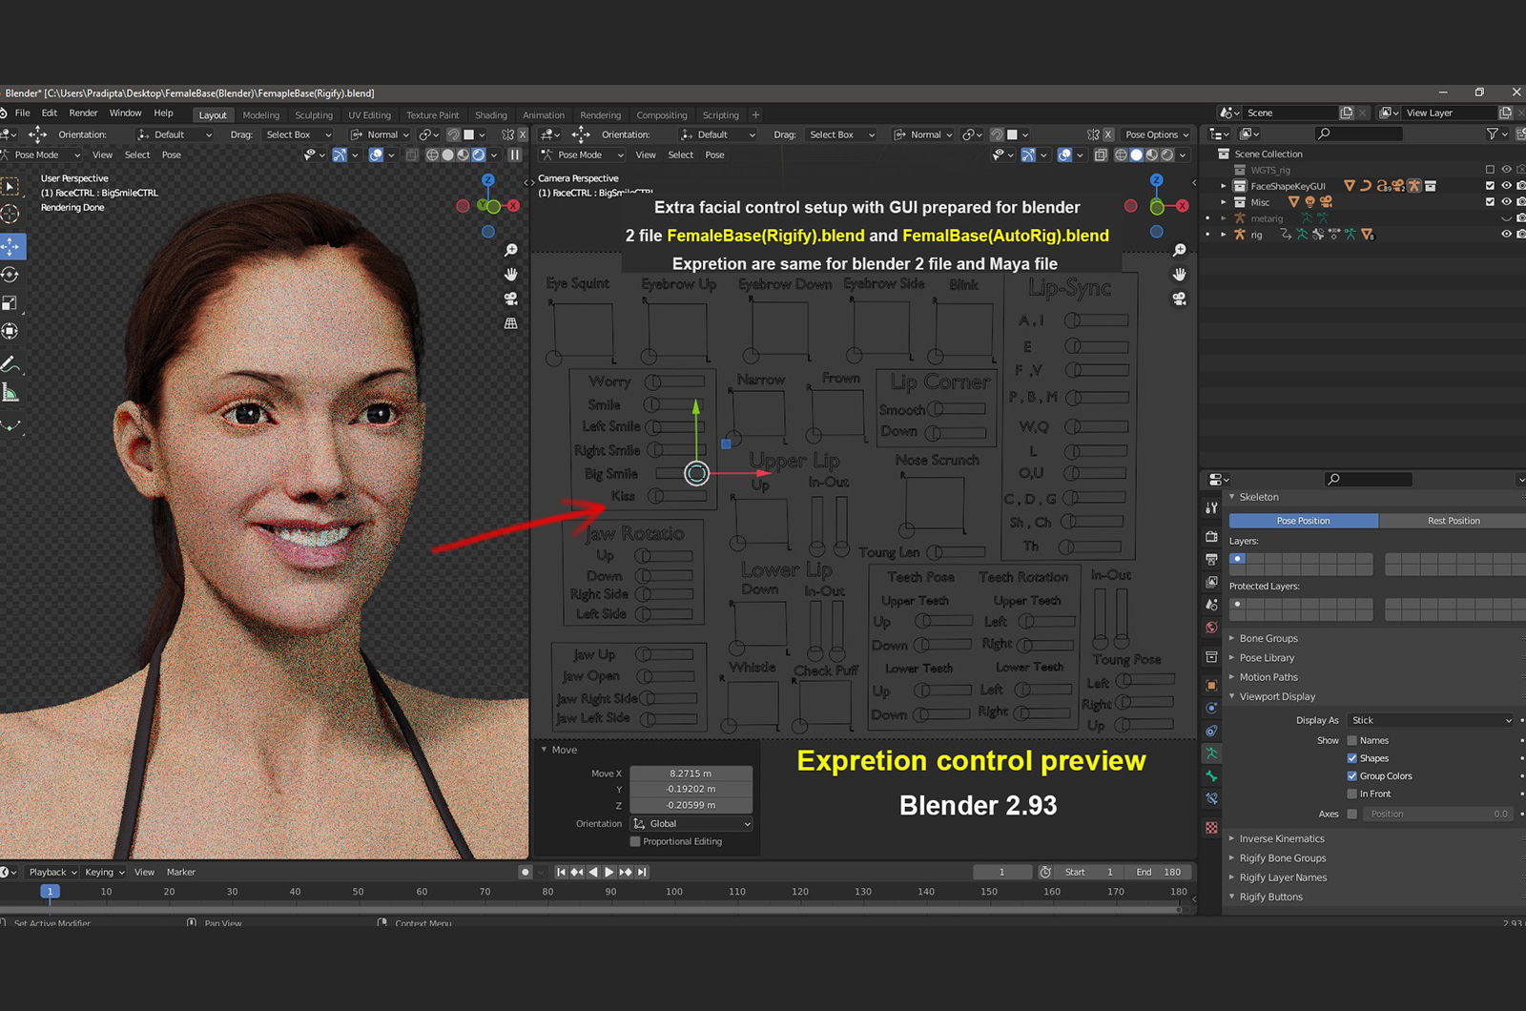Open the World properties globe tab

tap(1211, 628)
